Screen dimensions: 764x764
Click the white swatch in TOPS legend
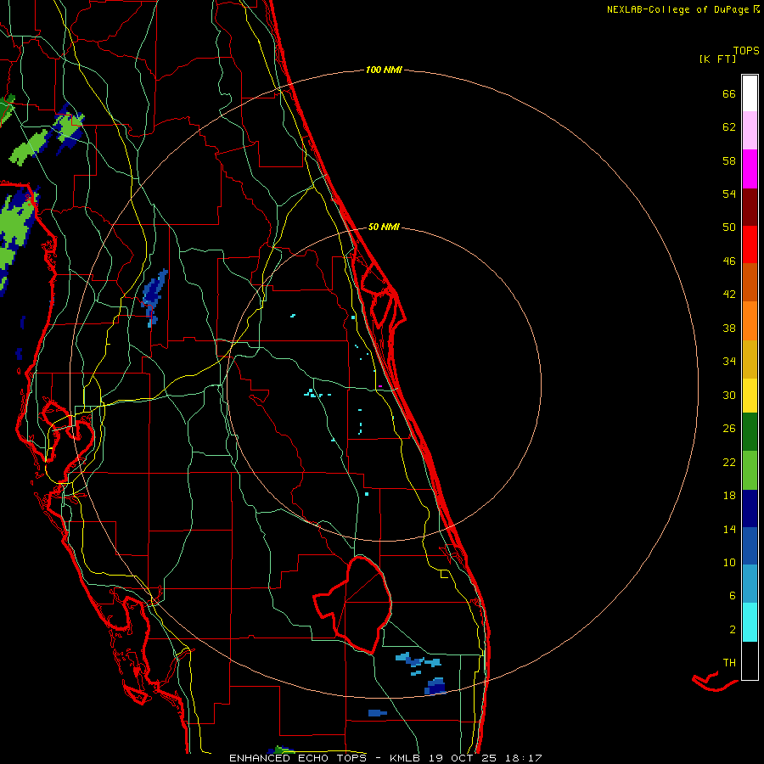point(750,93)
